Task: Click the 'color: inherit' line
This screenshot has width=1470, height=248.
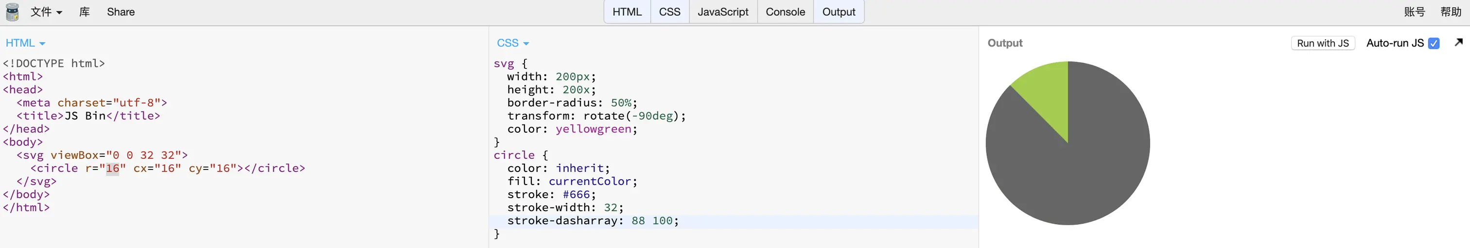Action: tap(558, 169)
